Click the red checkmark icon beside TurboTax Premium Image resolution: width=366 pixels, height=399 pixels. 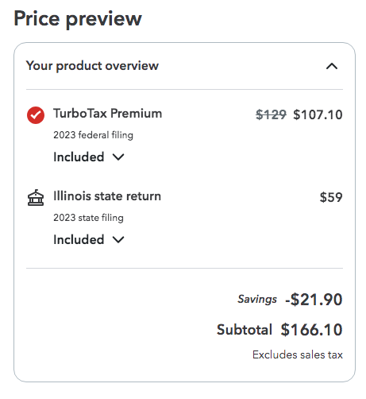36,115
